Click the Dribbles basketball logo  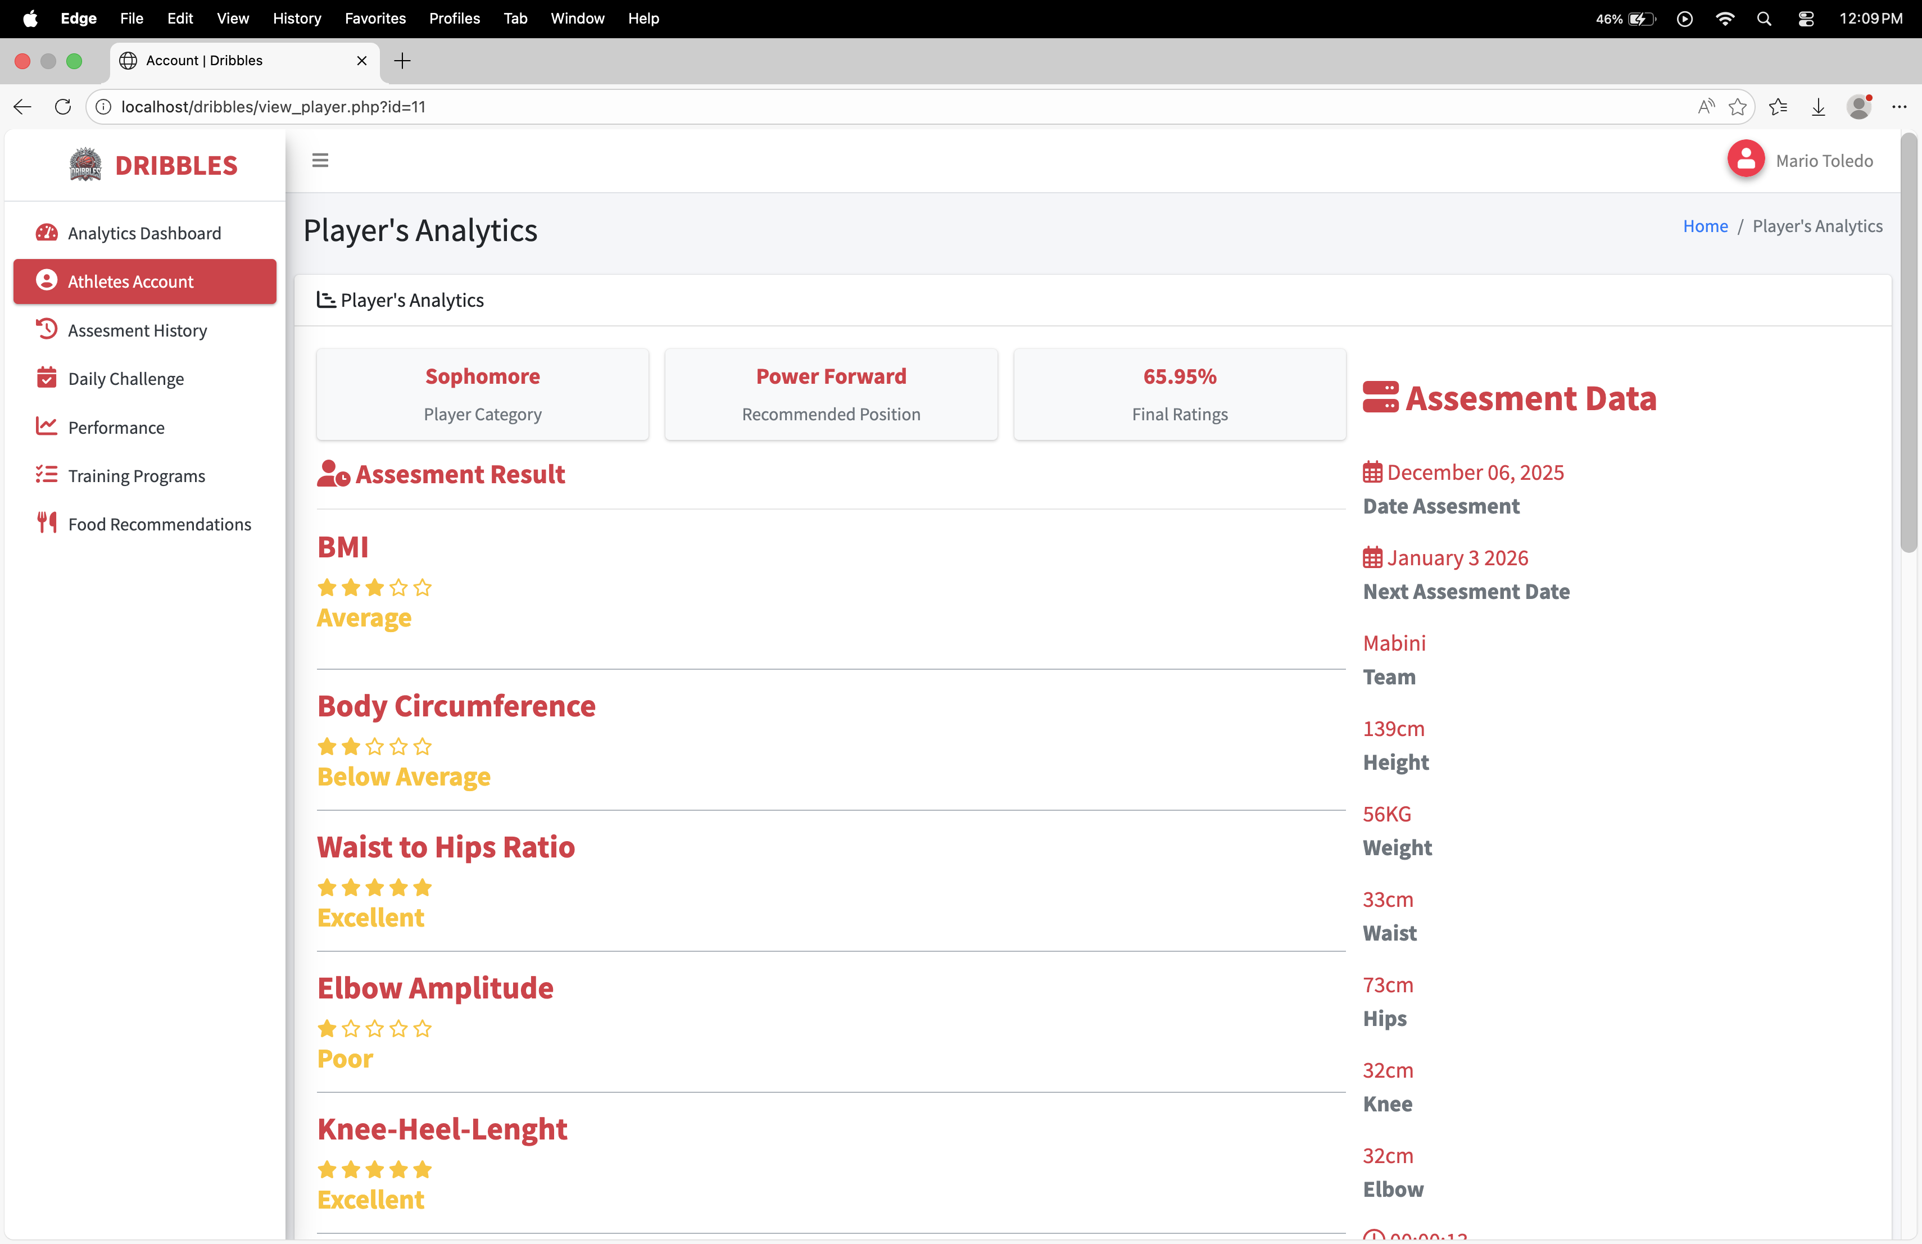(x=85, y=165)
